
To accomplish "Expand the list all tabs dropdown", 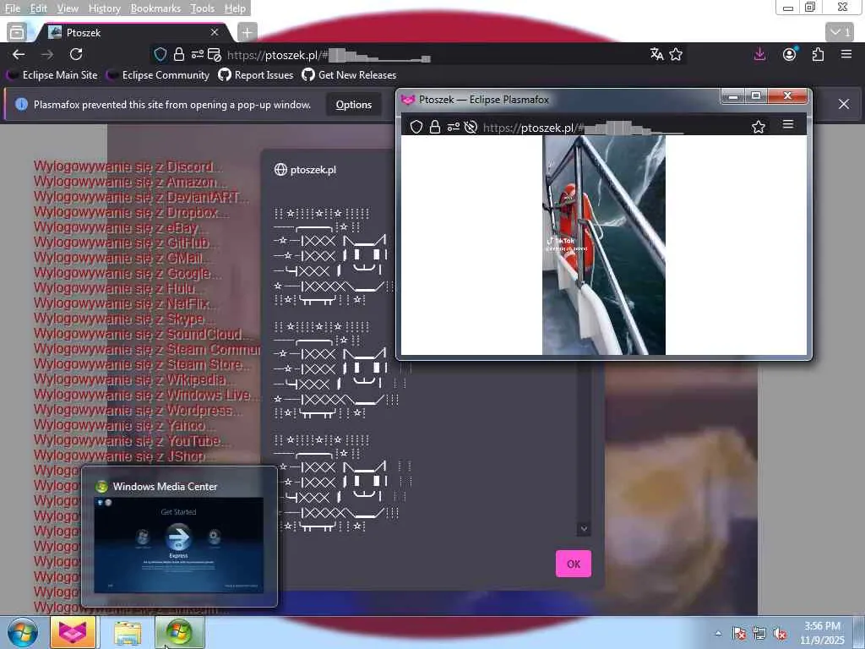I will [x=841, y=33].
